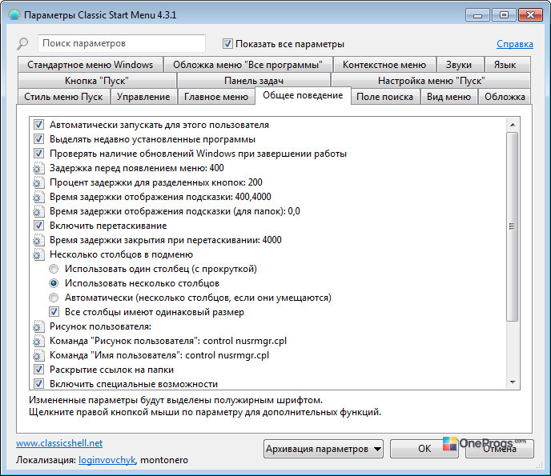Select Использовать несколько столбцов radio
The width and height of the screenshot is (551, 476).
[x=54, y=283]
